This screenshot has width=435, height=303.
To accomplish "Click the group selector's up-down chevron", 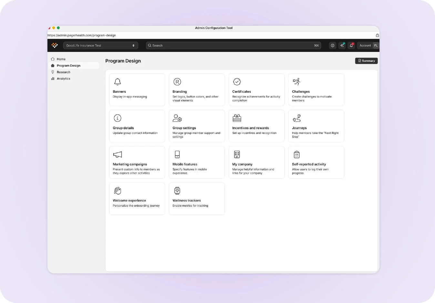I will pos(133,45).
